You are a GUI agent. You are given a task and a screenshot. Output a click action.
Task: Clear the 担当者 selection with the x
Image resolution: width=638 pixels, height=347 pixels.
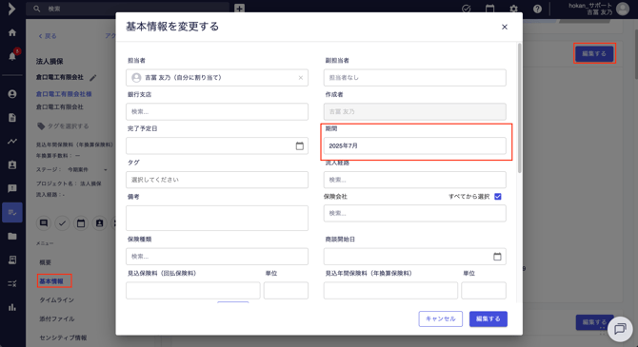point(300,78)
